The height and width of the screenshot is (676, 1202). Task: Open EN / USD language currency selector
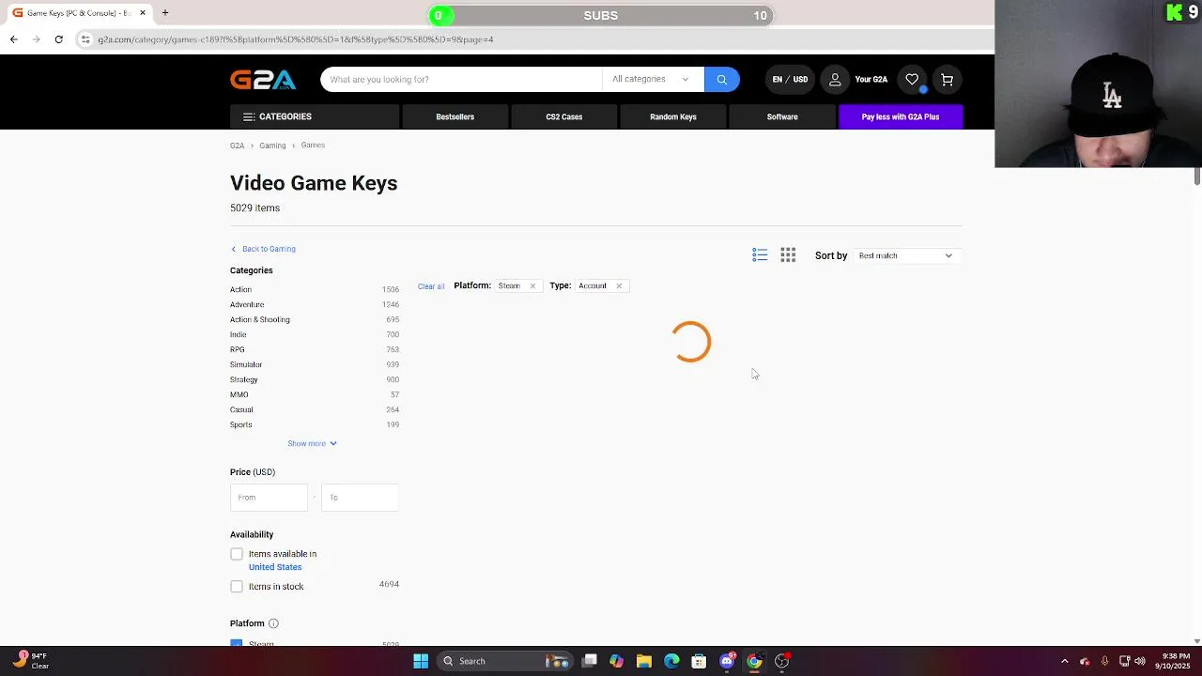click(x=790, y=80)
